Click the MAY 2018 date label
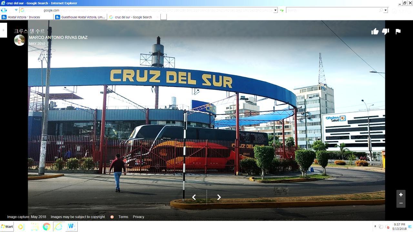This screenshot has width=413, height=232. pyautogui.click(x=37, y=44)
